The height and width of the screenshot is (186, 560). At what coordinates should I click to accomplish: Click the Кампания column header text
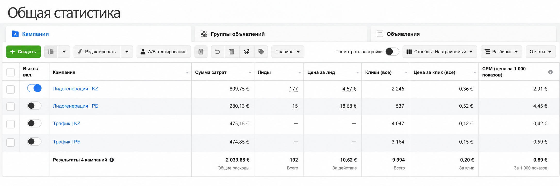click(x=64, y=72)
